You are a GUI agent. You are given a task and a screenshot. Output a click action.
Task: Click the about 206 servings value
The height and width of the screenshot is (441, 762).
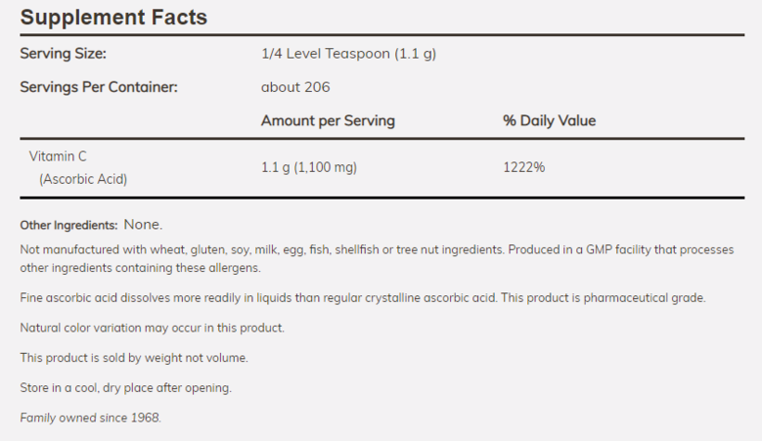pos(295,87)
